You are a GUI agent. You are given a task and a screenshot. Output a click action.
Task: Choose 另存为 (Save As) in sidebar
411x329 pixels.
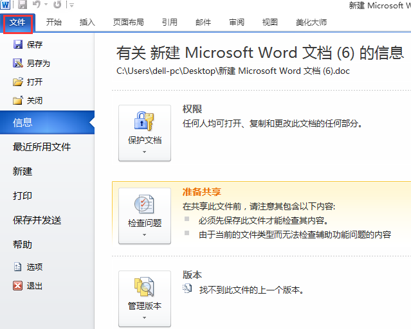[38, 63]
